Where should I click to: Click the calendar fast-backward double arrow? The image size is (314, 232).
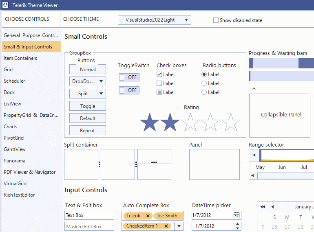263,207
